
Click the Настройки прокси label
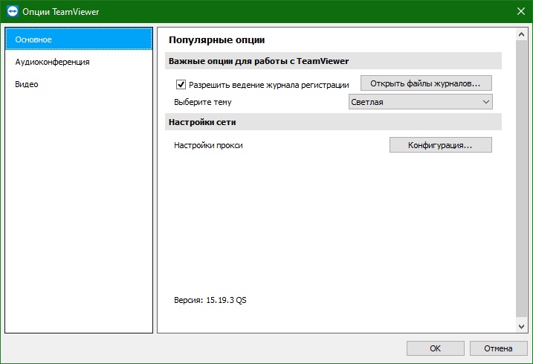coord(208,145)
